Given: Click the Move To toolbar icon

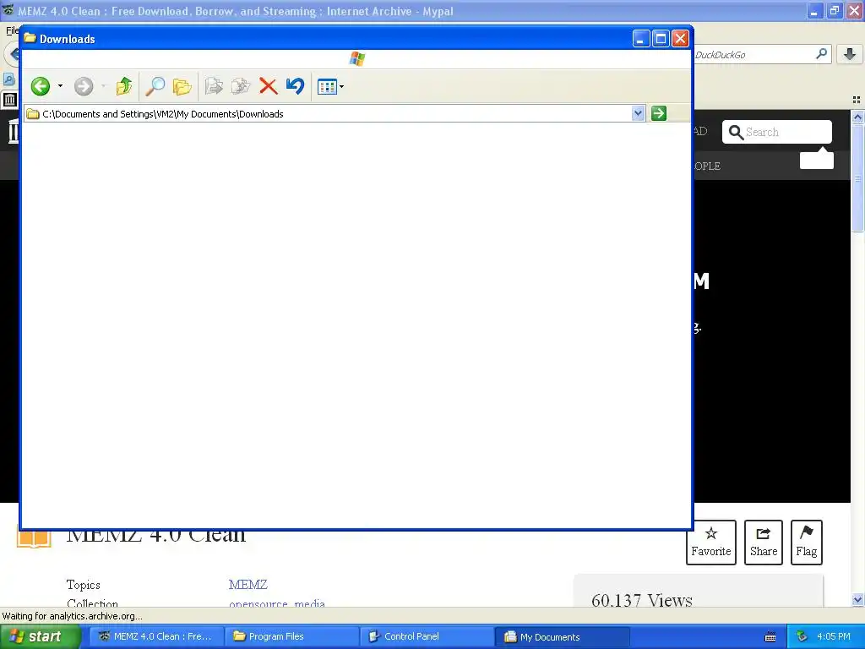Looking at the screenshot, I should (214, 86).
